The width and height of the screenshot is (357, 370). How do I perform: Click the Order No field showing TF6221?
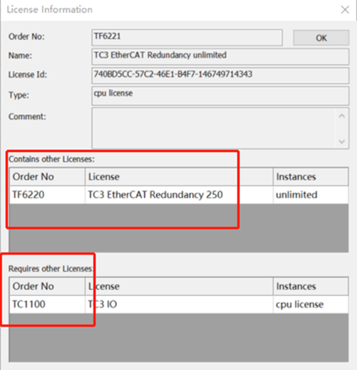187,37
